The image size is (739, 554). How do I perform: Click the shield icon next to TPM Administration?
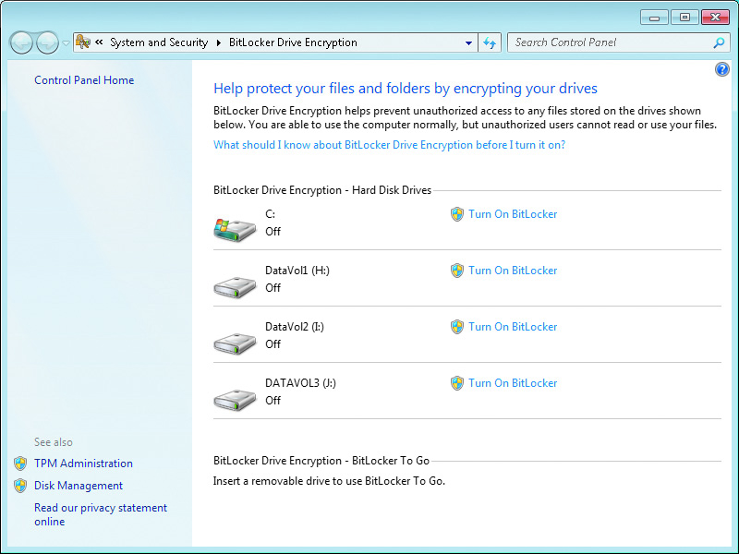point(20,464)
